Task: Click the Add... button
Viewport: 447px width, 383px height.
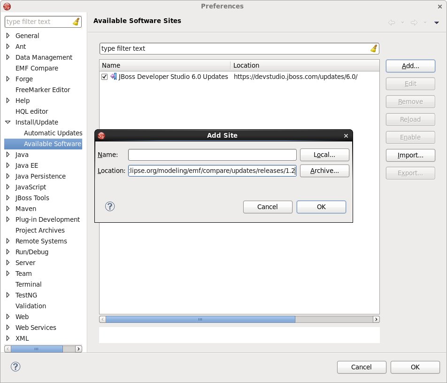Action: point(410,66)
